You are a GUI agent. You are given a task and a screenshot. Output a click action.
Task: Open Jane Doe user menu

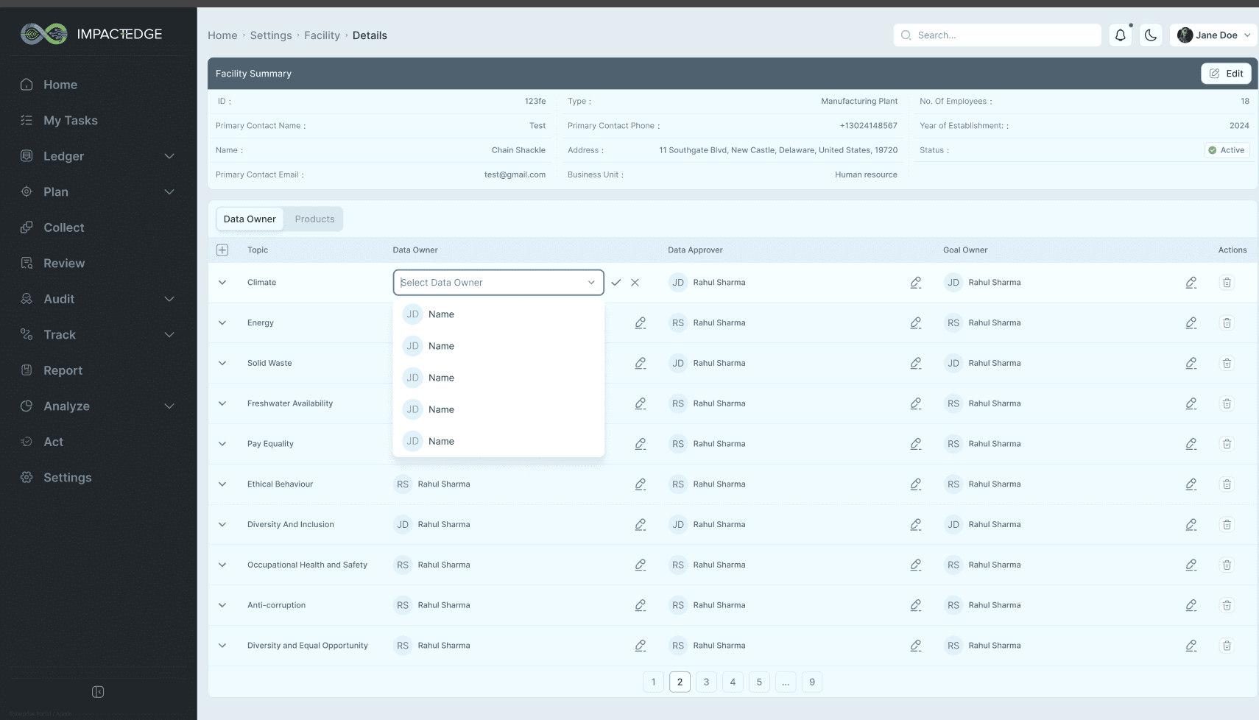pyautogui.click(x=1213, y=35)
